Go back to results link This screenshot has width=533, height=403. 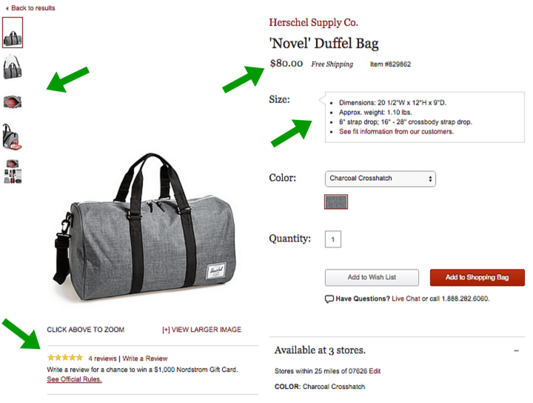coord(30,8)
